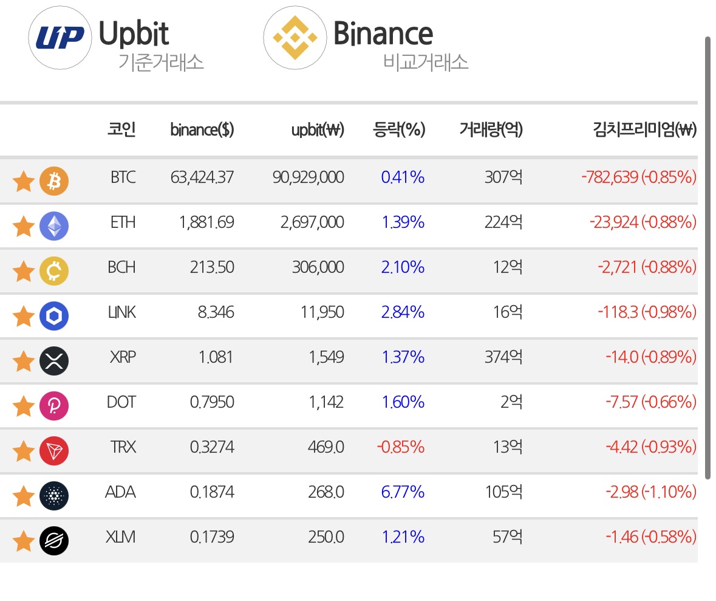716x601 pixels.
Task: Sort by the 김치프리미엄(₩) column header
Action: click(x=645, y=129)
